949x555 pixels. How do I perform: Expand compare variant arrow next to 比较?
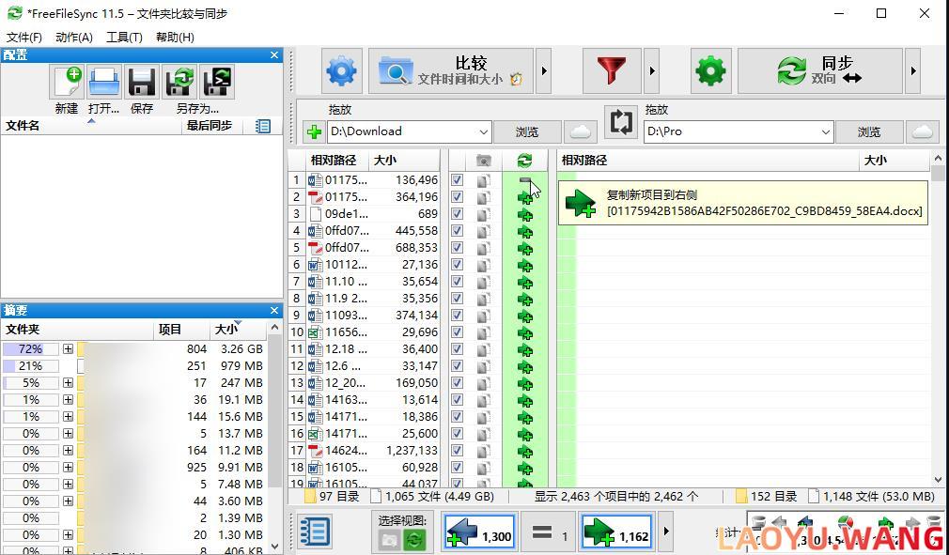[543, 71]
